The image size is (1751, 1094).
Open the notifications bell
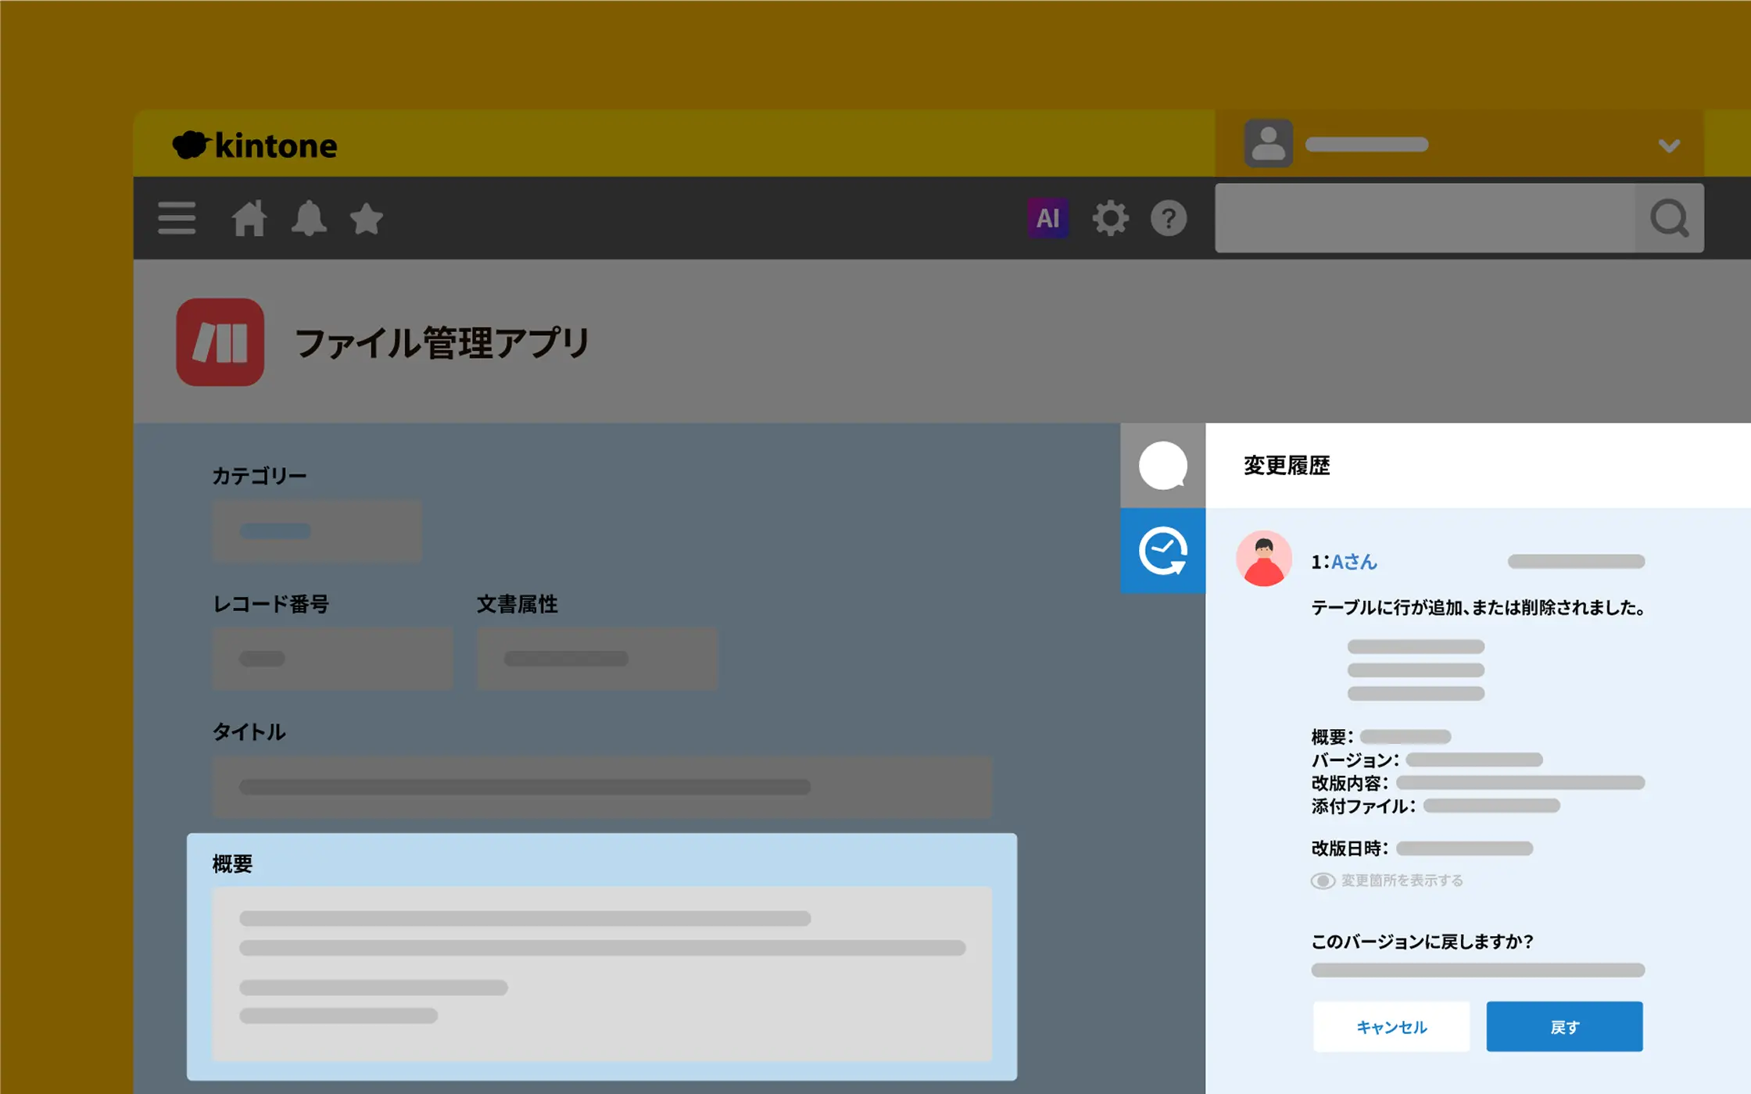pyautogui.click(x=309, y=218)
